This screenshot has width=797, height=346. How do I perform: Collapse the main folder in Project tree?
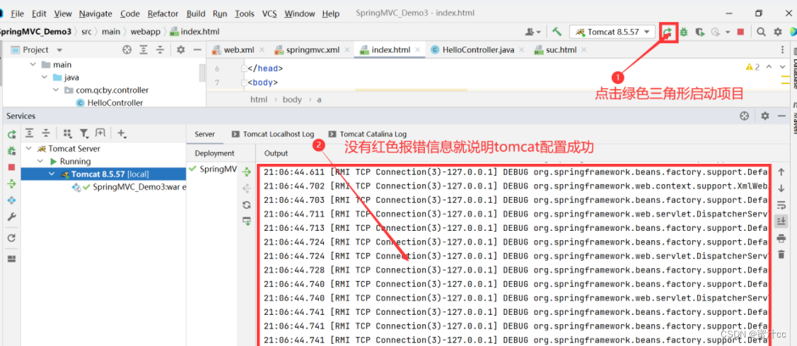(x=33, y=64)
